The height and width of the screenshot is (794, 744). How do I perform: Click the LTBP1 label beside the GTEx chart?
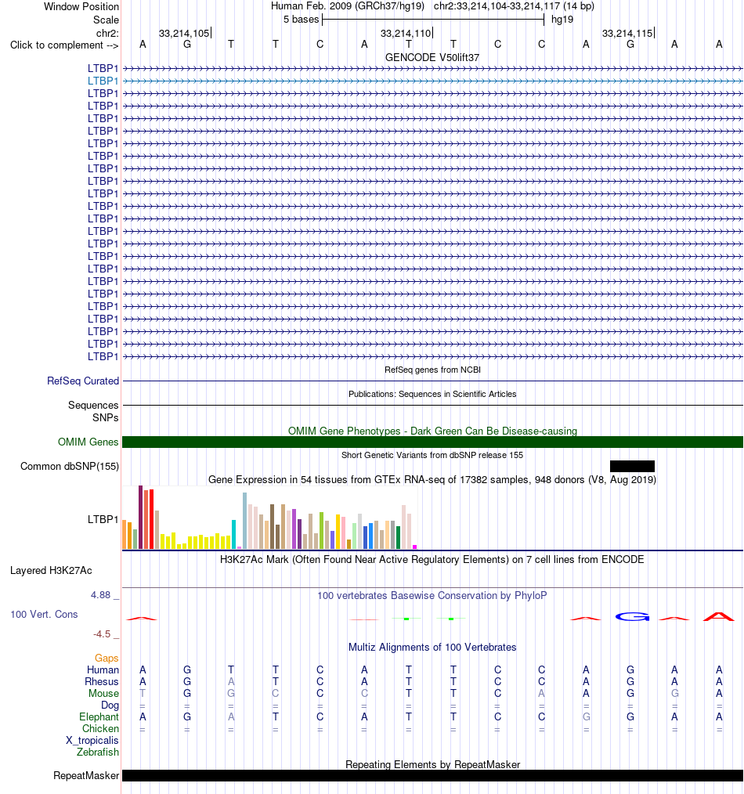tap(103, 519)
